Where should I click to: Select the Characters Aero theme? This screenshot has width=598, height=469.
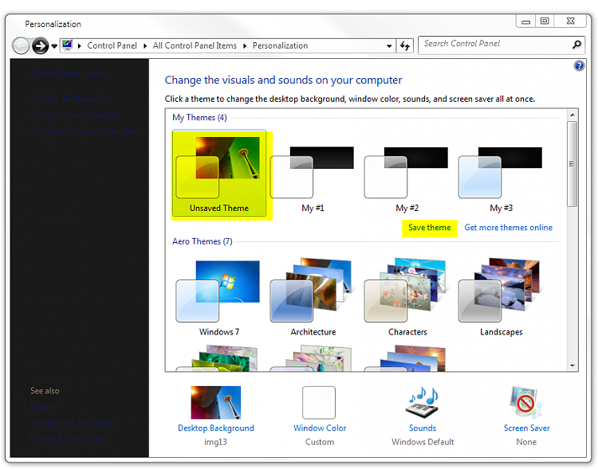pyautogui.click(x=407, y=298)
